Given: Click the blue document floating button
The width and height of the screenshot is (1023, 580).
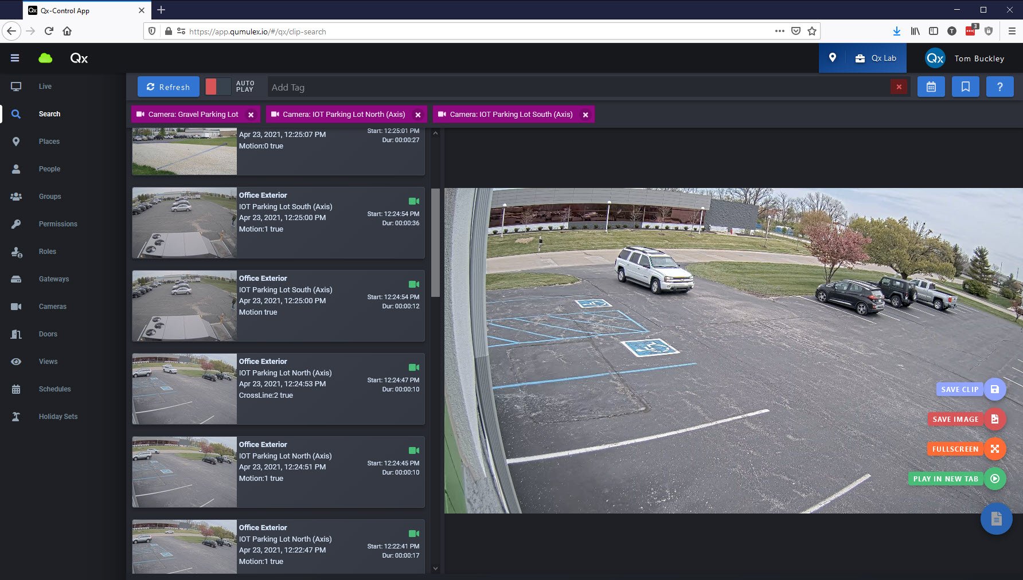Looking at the screenshot, I should 996,519.
